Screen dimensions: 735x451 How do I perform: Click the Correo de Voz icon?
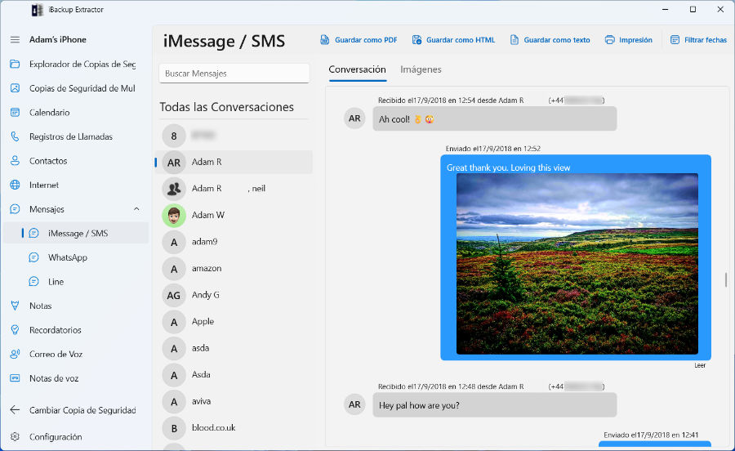(x=15, y=354)
